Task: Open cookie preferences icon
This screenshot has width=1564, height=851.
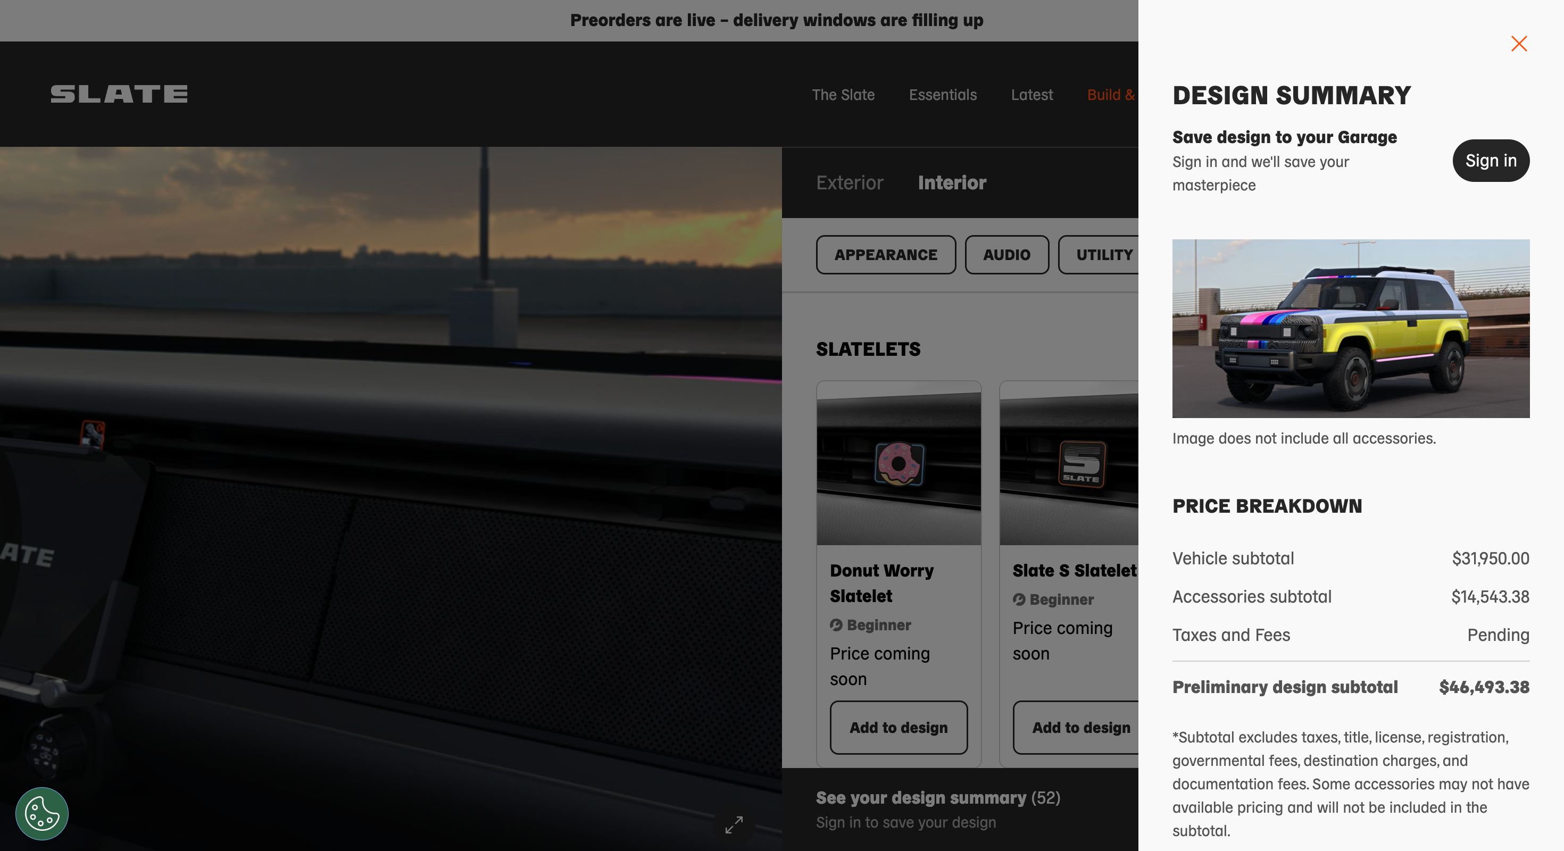Action: 42,813
